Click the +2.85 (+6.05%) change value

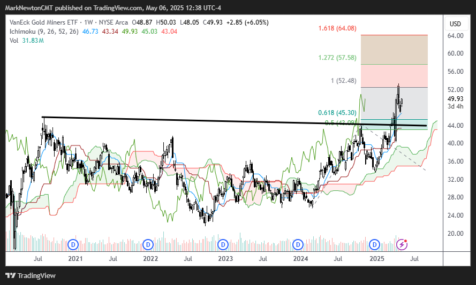tap(247, 22)
